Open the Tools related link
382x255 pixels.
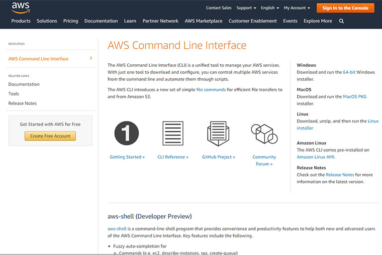pyautogui.click(x=13, y=94)
